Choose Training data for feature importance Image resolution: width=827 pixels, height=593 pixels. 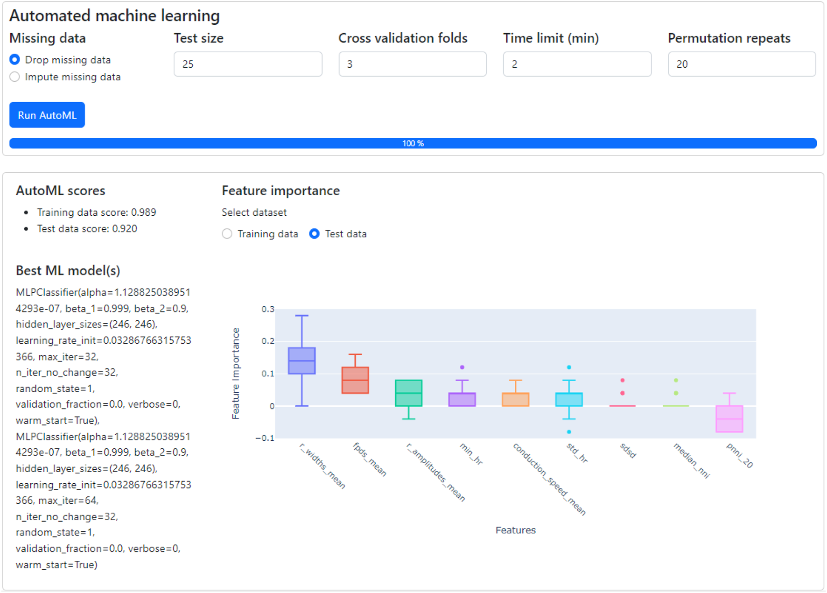(227, 234)
